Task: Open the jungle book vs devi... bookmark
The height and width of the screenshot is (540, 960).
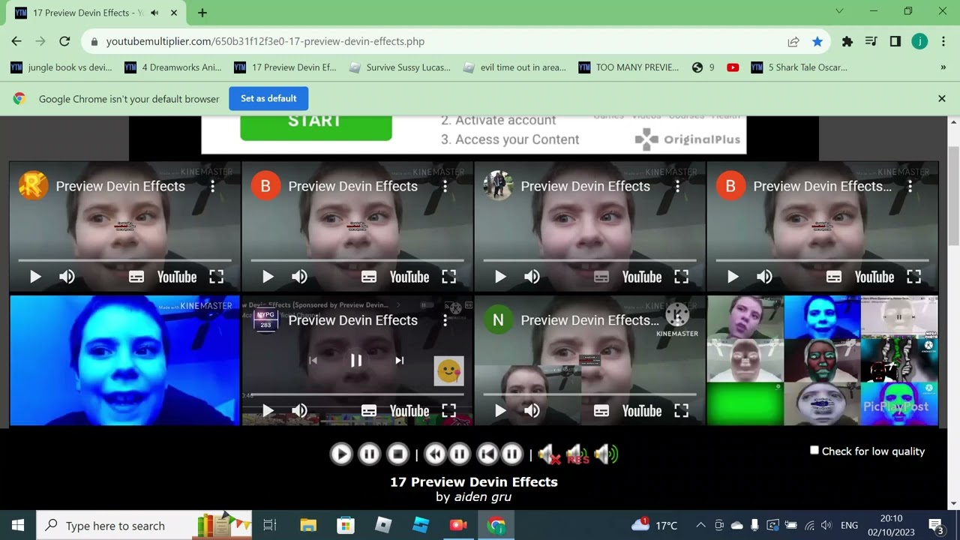Action: [x=61, y=67]
